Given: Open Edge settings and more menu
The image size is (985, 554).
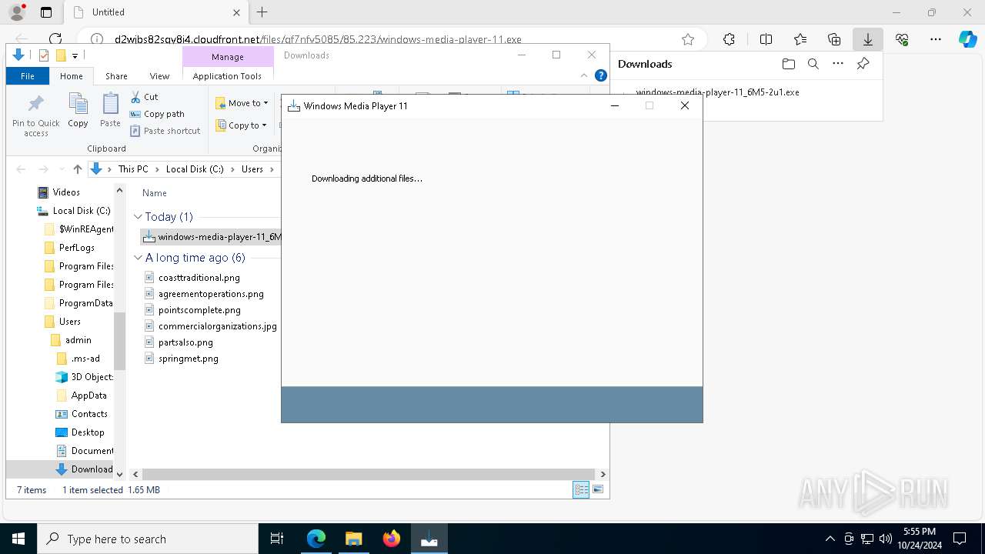Looking at the screenshot, I should [x=936, y=39].
